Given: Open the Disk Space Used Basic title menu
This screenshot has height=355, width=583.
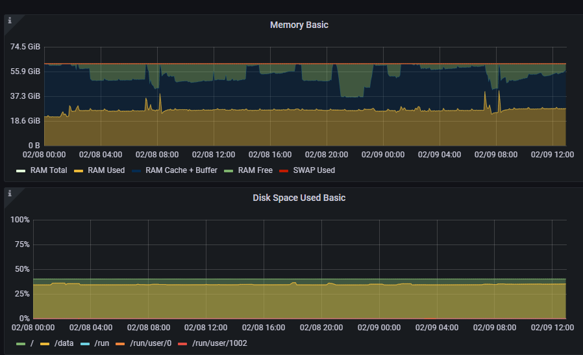Looking at the screenshot, I should coord(299,198).
